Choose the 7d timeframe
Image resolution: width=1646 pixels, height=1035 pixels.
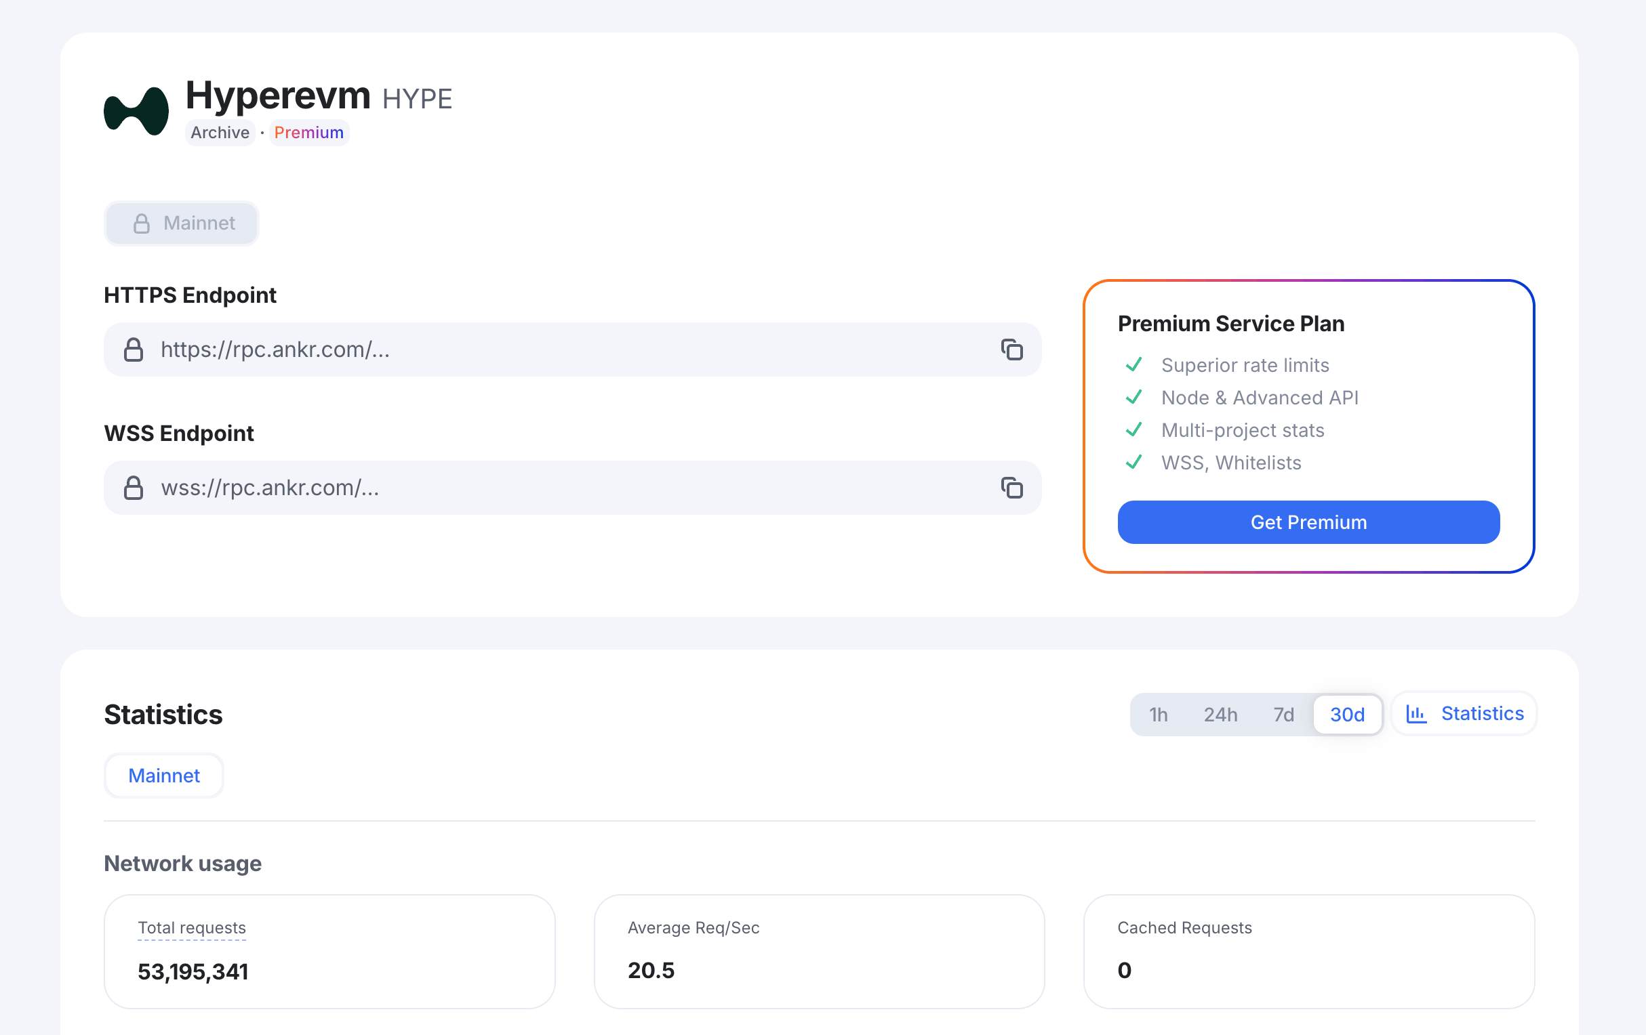[x=1283, y=715]
